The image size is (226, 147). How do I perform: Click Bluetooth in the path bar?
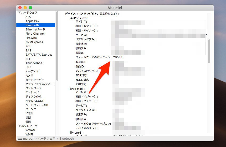[66, 139]
